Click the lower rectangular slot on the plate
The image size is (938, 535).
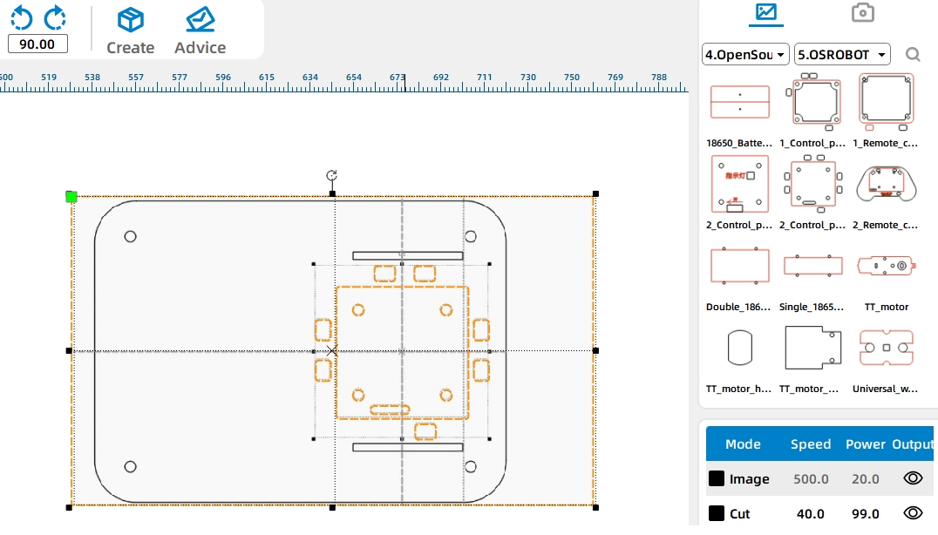click(407, 447)
